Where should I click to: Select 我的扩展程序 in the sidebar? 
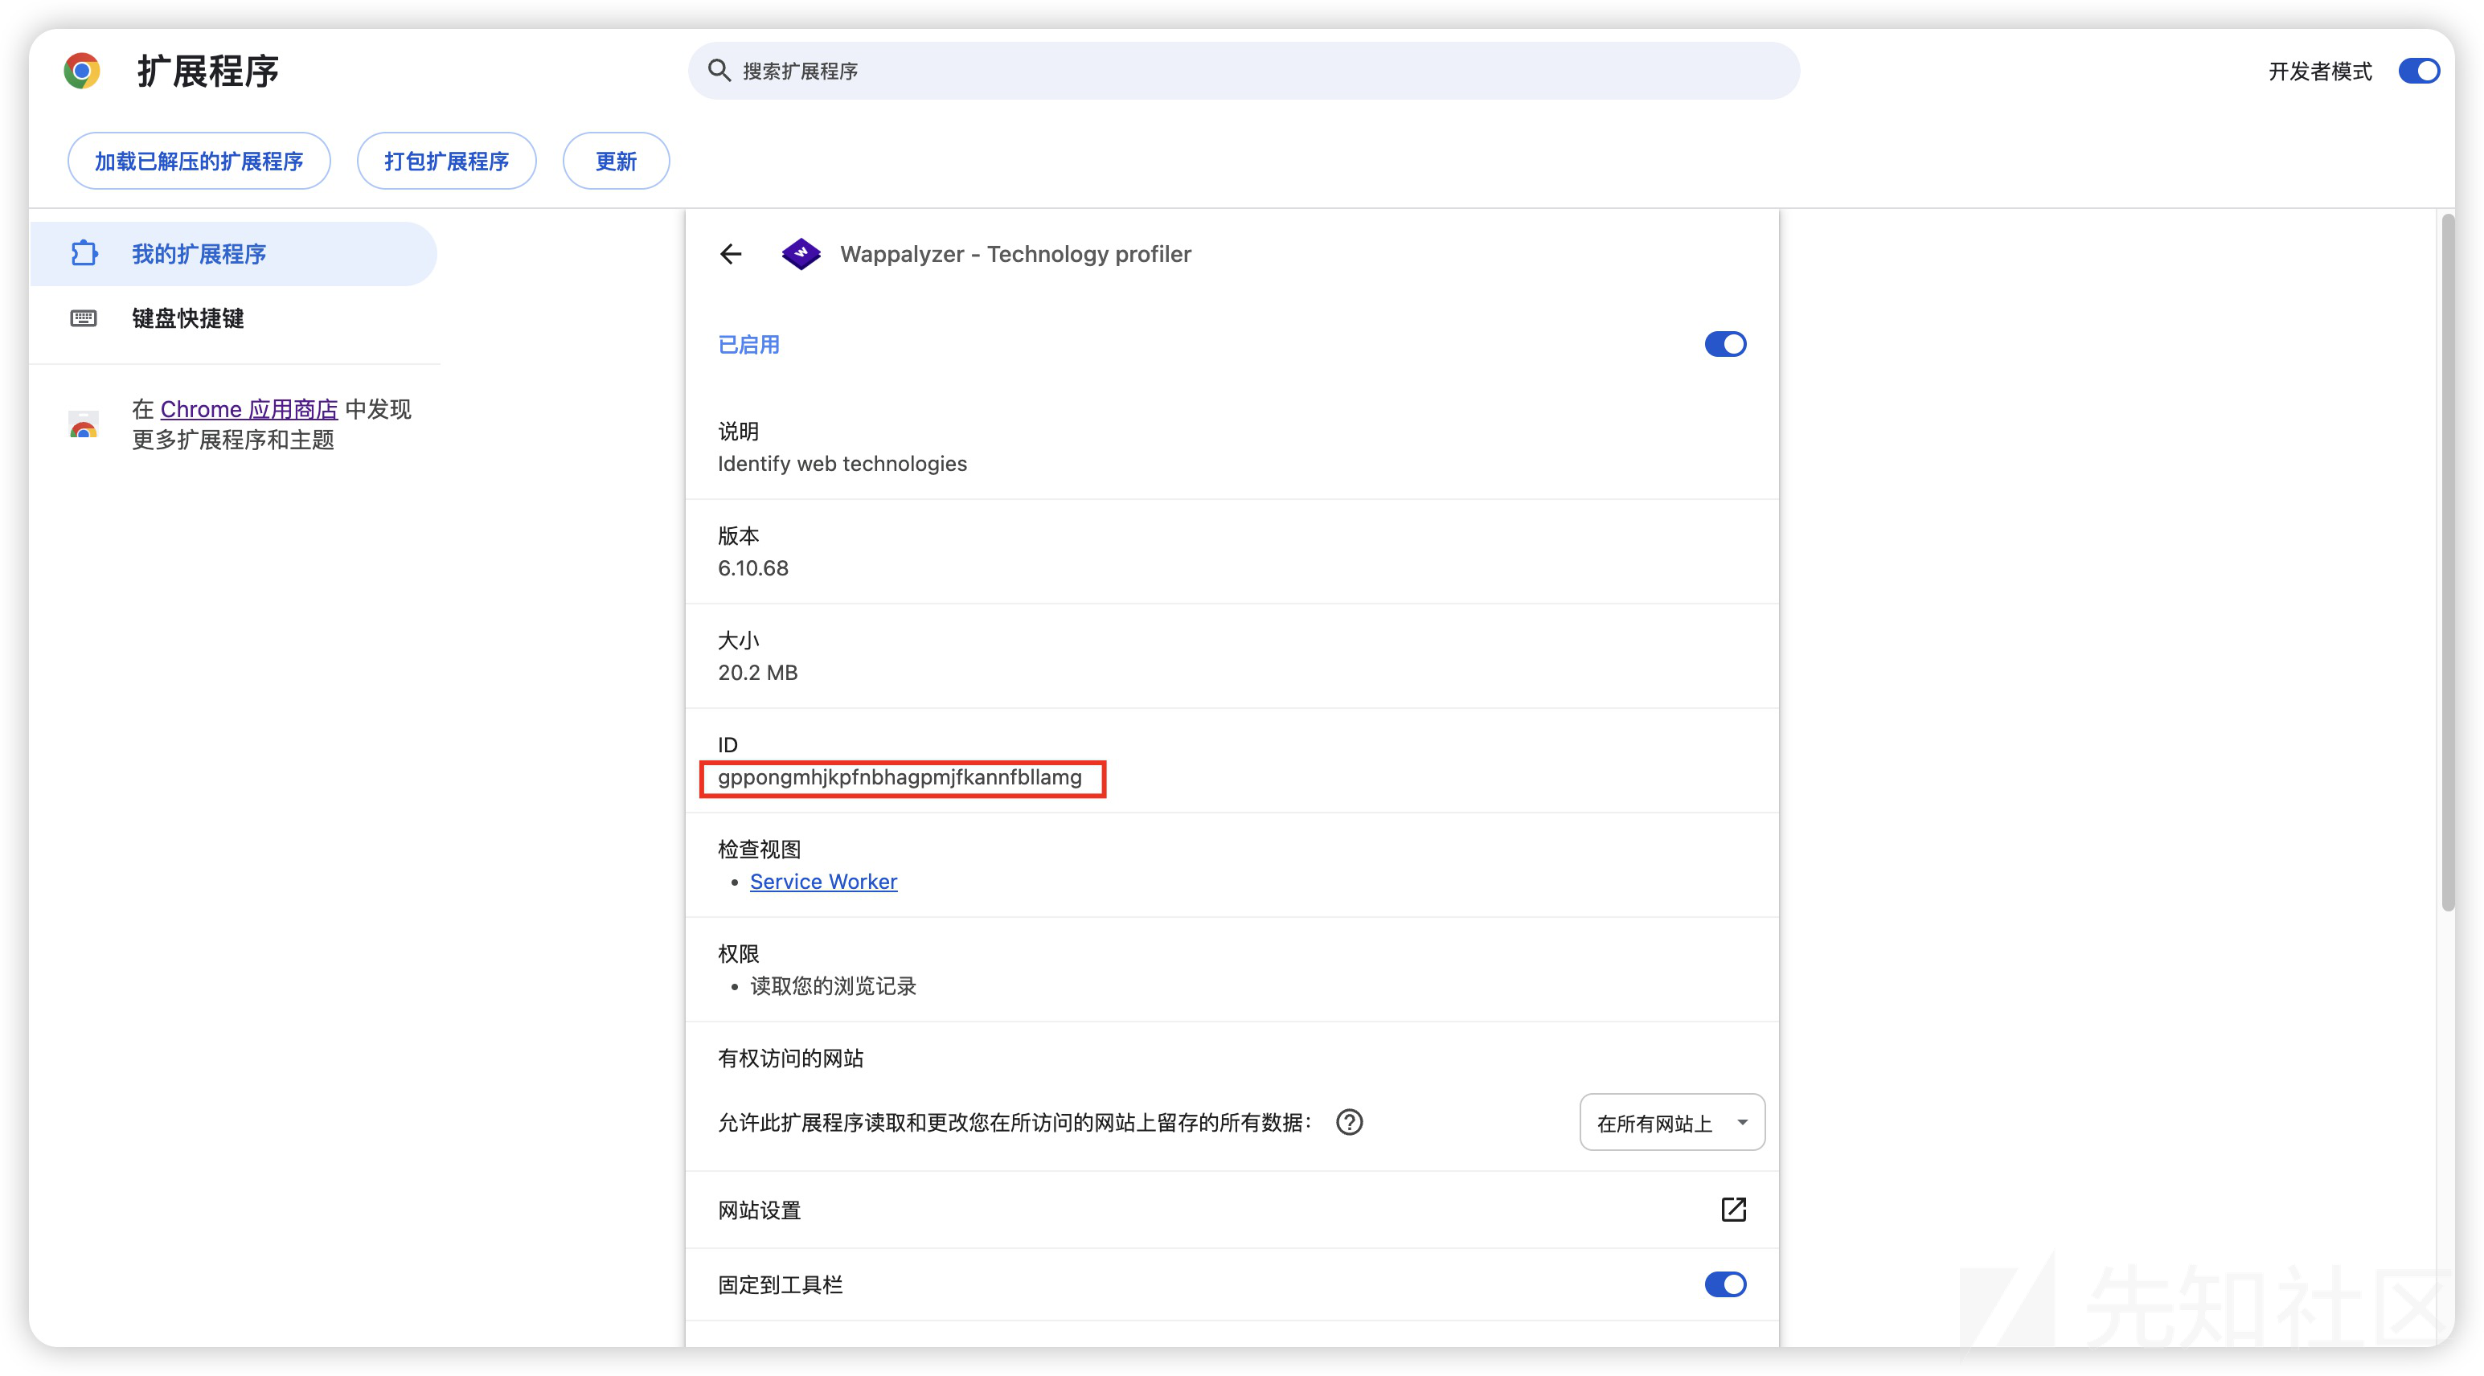pyautogui.click(x=233, y=254)
